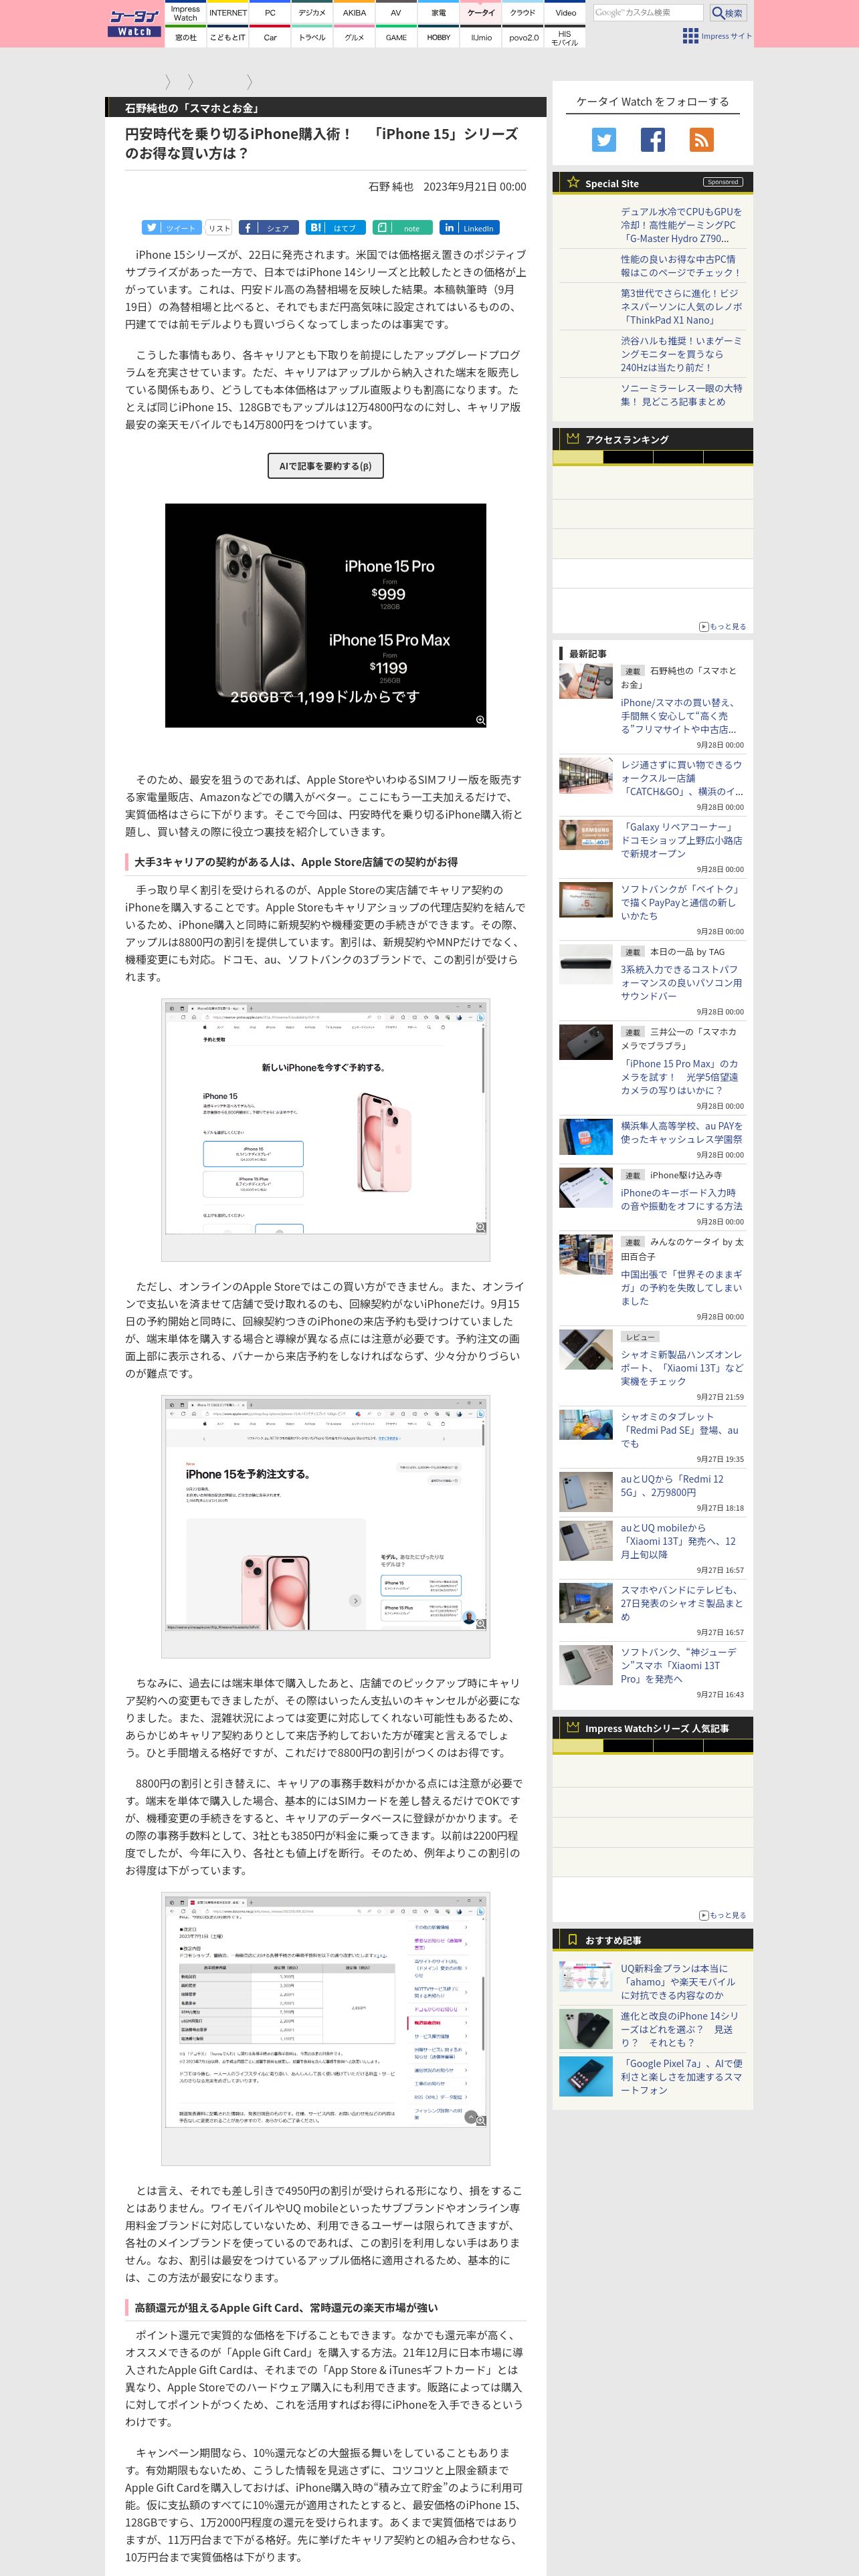
Task: Click the 連載 tag beside 三井公一の「スマホカメラでブラブラ」
Action: click(632, 1032)
